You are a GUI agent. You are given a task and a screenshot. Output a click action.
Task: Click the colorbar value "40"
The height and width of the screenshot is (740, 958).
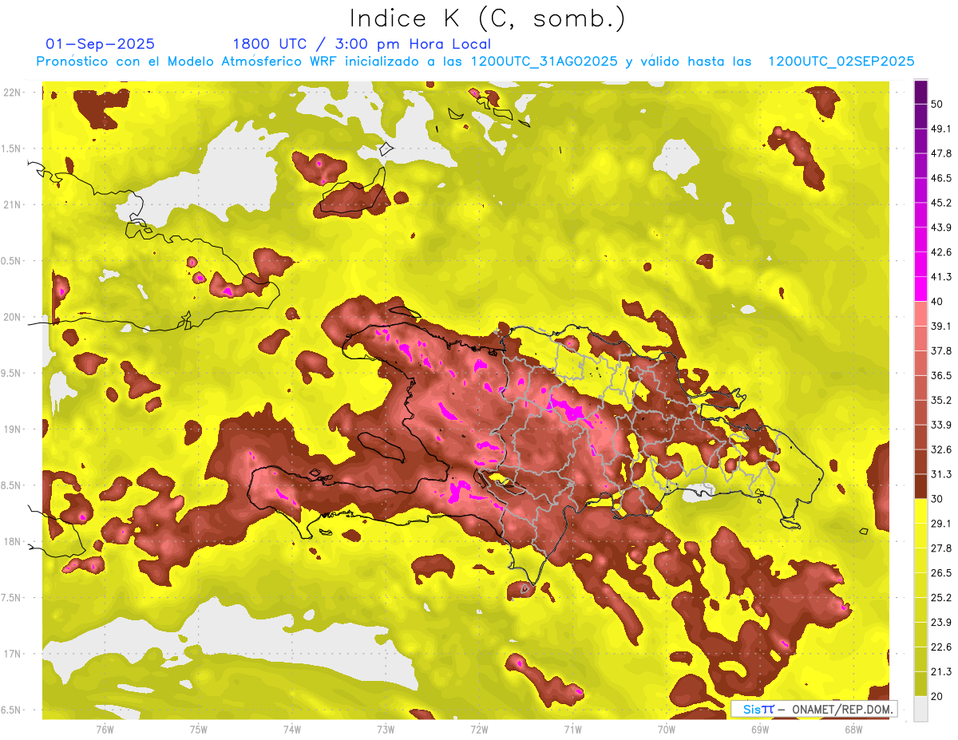pyautogui.click(x=938, y=302)
